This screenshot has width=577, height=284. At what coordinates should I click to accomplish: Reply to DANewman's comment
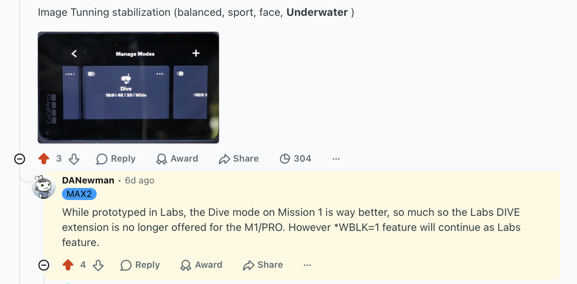[x=140, y=265]
